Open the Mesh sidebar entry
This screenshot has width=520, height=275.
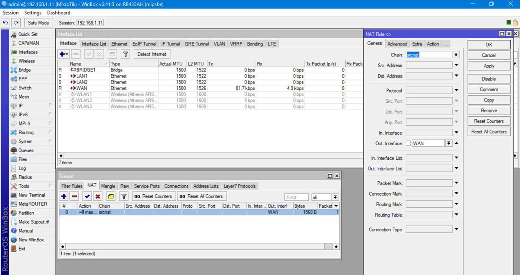24,97
